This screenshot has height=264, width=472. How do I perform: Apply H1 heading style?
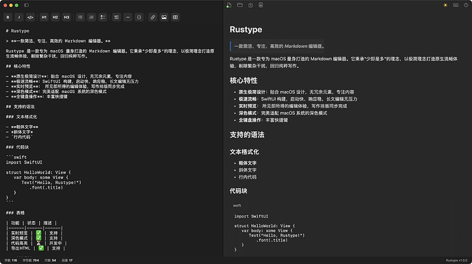[44, 17]
